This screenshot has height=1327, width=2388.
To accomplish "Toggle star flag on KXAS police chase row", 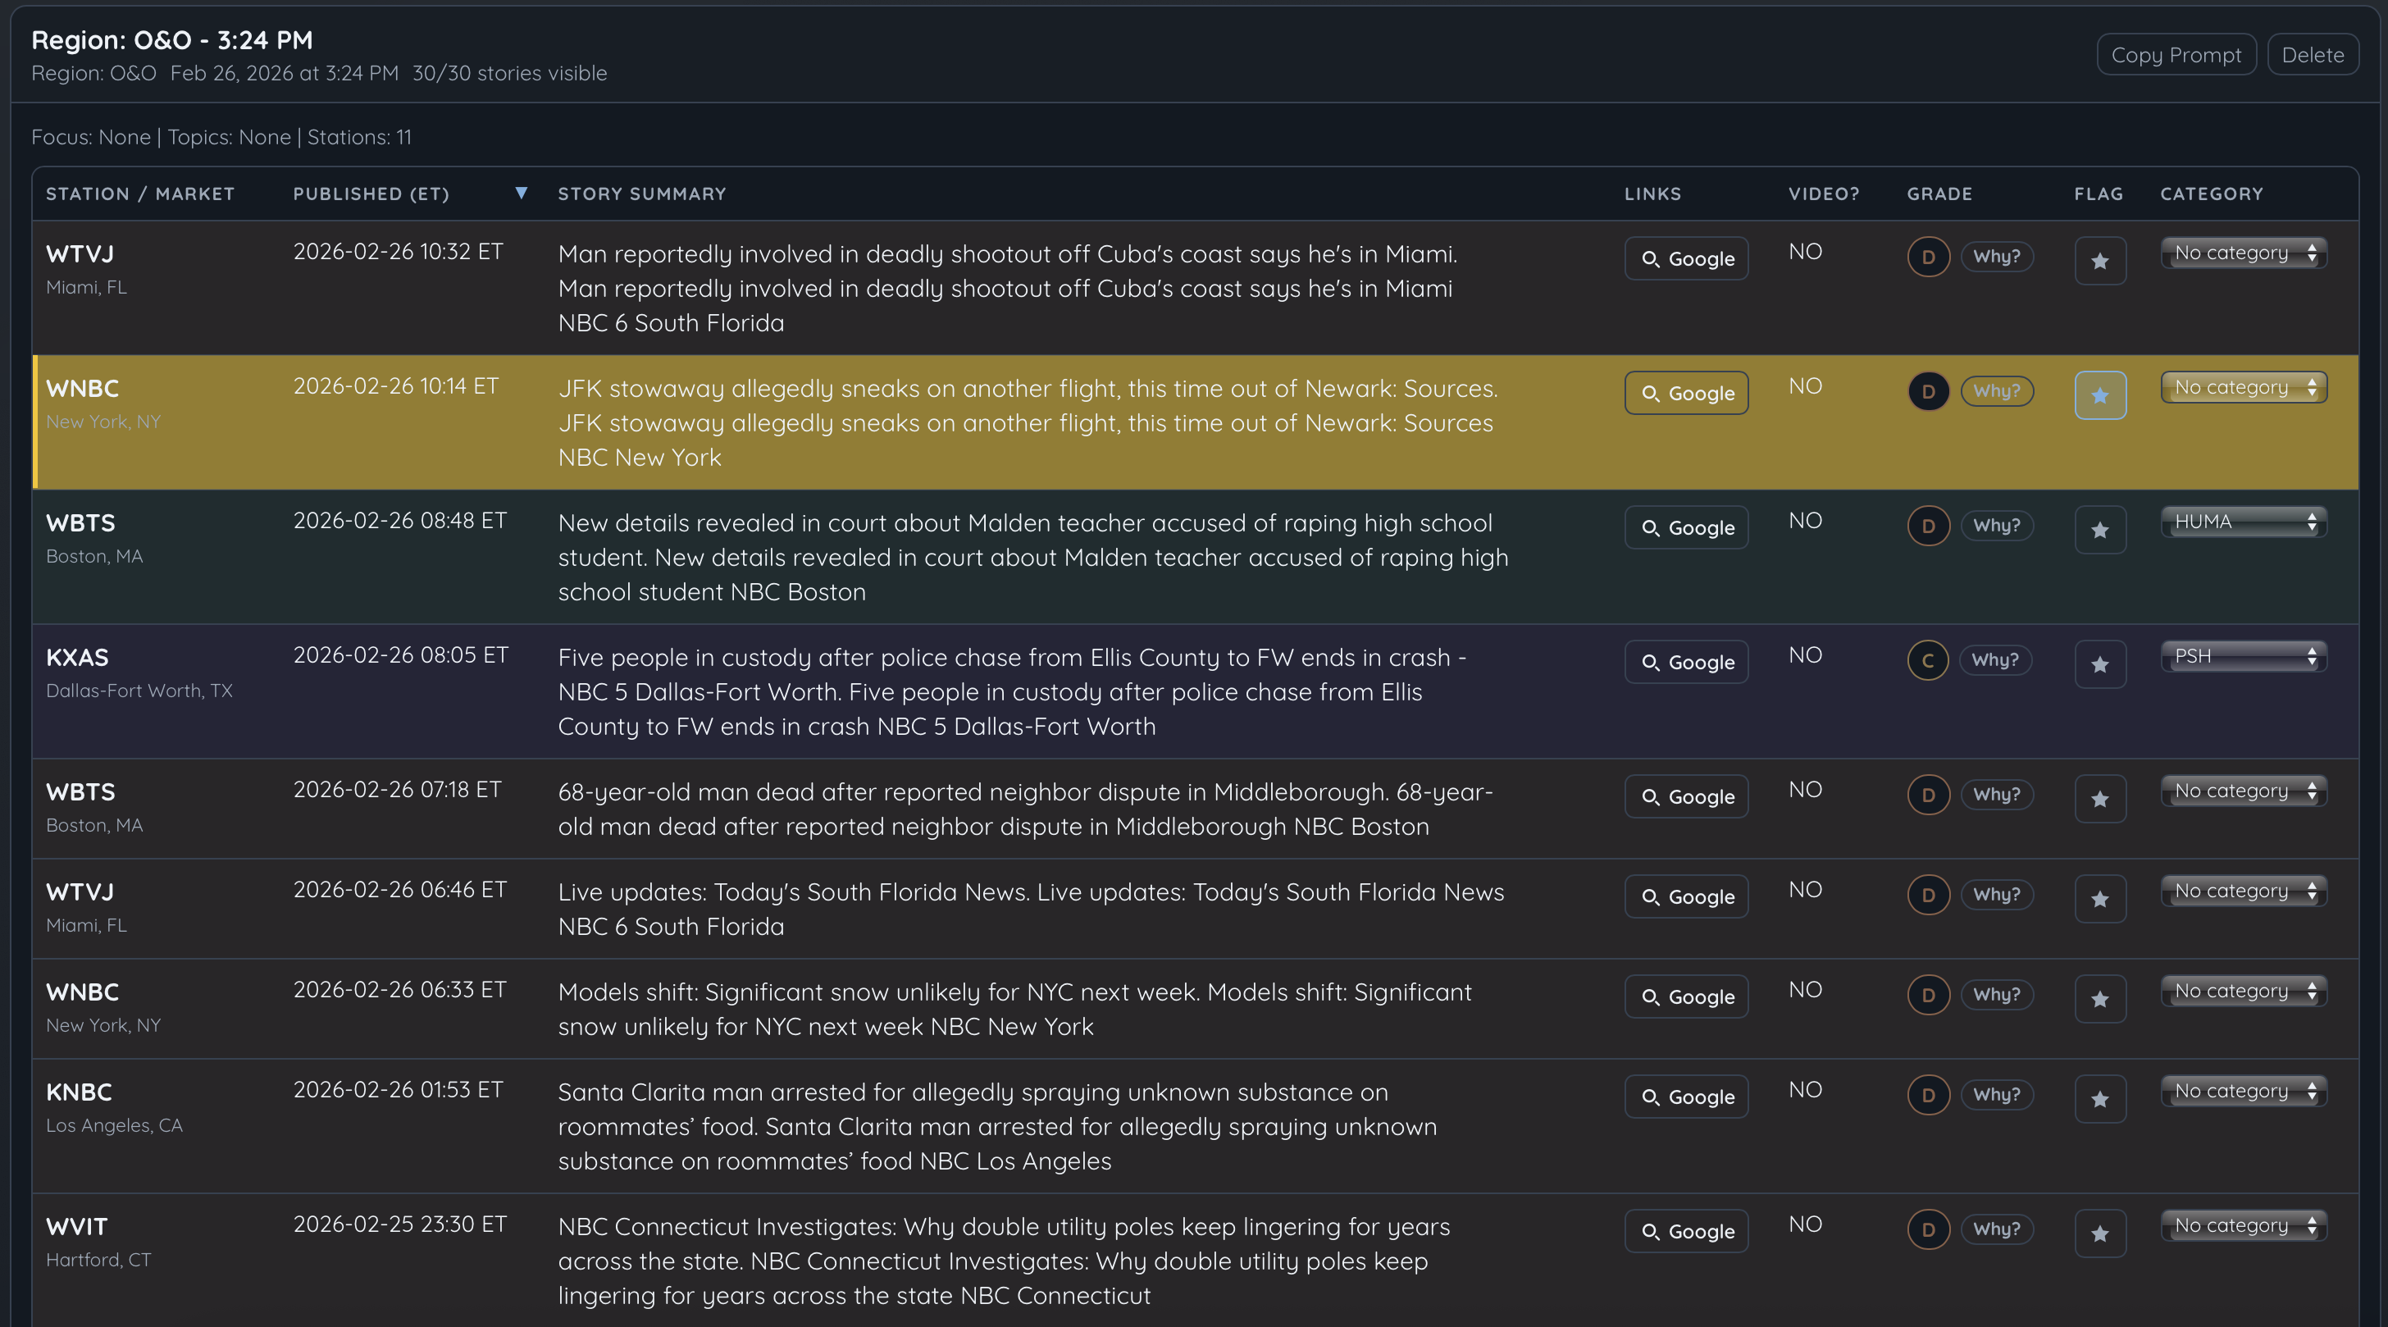I will point(2099,664).
